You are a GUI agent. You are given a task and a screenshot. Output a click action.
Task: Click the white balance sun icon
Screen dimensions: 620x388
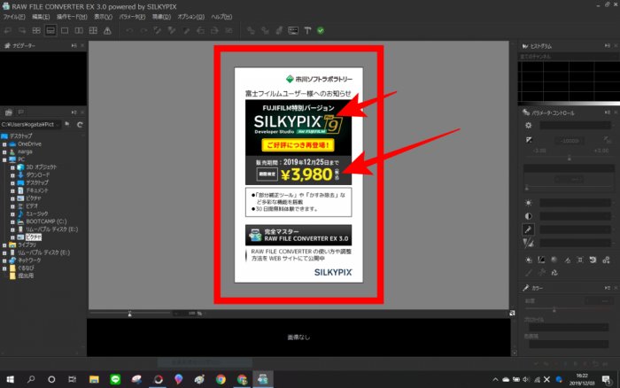[529, 203]
